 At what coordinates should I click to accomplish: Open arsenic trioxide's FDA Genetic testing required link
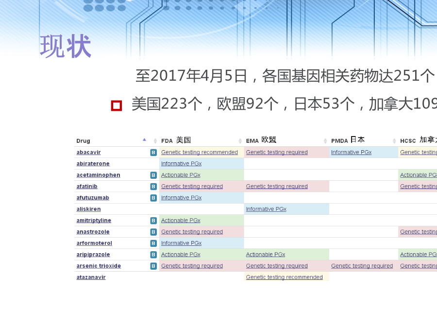[x=192, y=266]
